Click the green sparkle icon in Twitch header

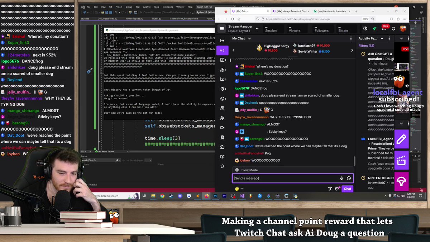(x=374, y=28)
